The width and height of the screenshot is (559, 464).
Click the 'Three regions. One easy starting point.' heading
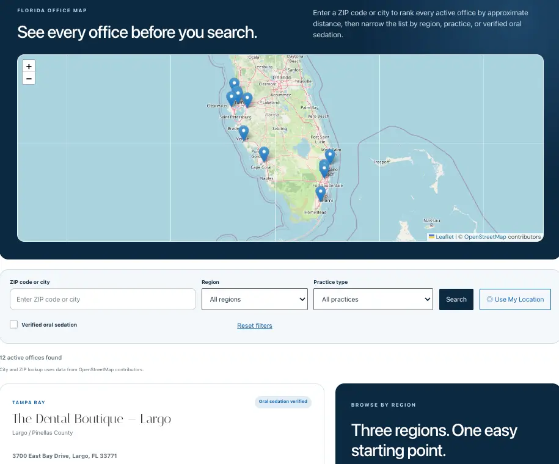click(434, 440)
